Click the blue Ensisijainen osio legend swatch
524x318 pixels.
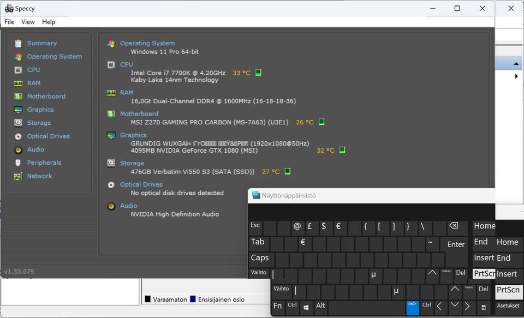[193, 299]
